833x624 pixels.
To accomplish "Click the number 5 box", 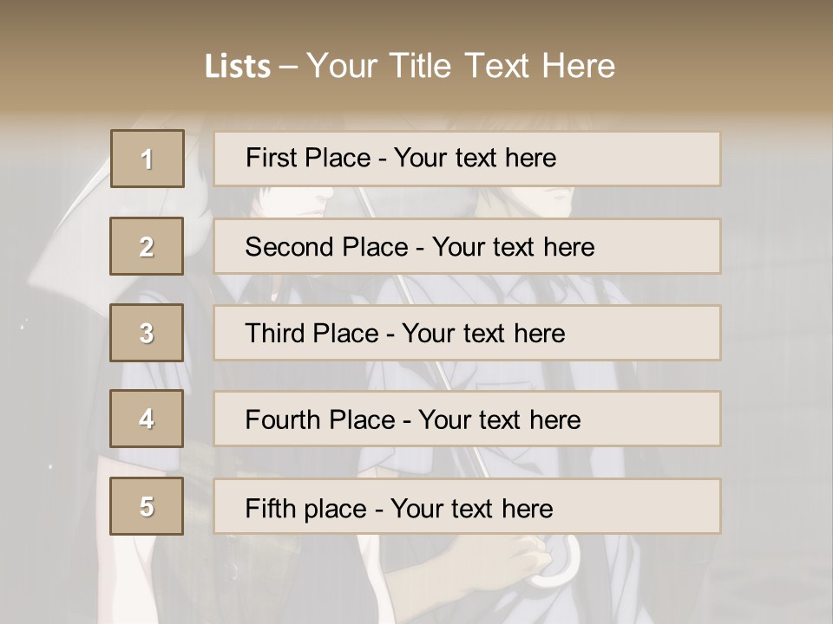I will 147,506.
